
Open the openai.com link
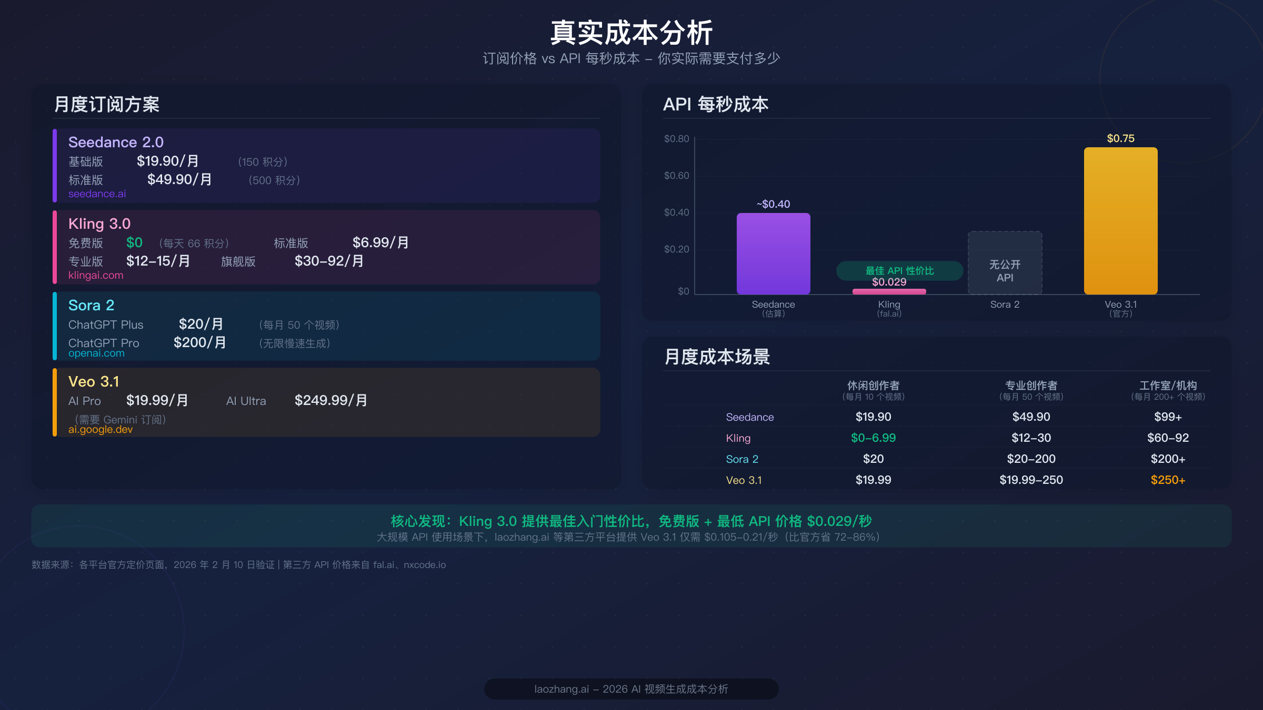[x=96, y=353]
